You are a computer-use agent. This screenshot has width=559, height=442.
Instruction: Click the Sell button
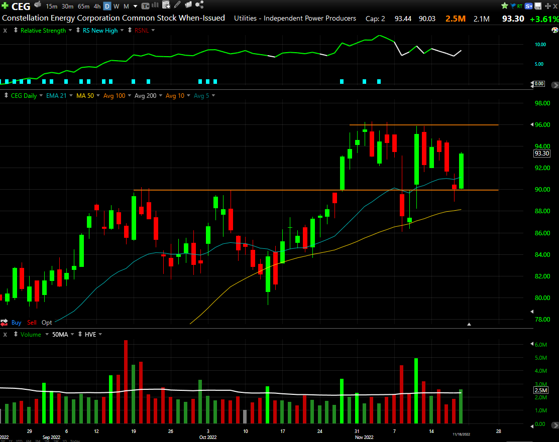32,322
